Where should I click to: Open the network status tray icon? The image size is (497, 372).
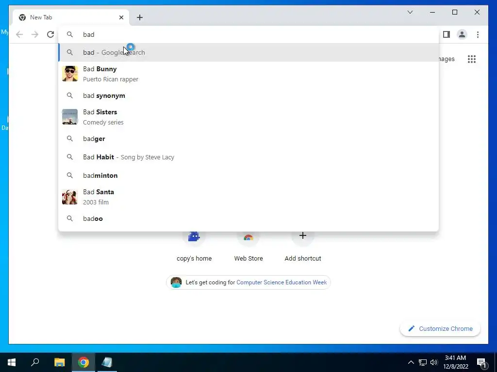pyautogui.click(x=423, y=362)
